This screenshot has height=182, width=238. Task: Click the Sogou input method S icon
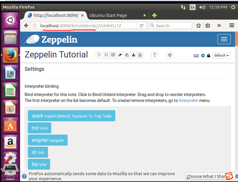229,176
